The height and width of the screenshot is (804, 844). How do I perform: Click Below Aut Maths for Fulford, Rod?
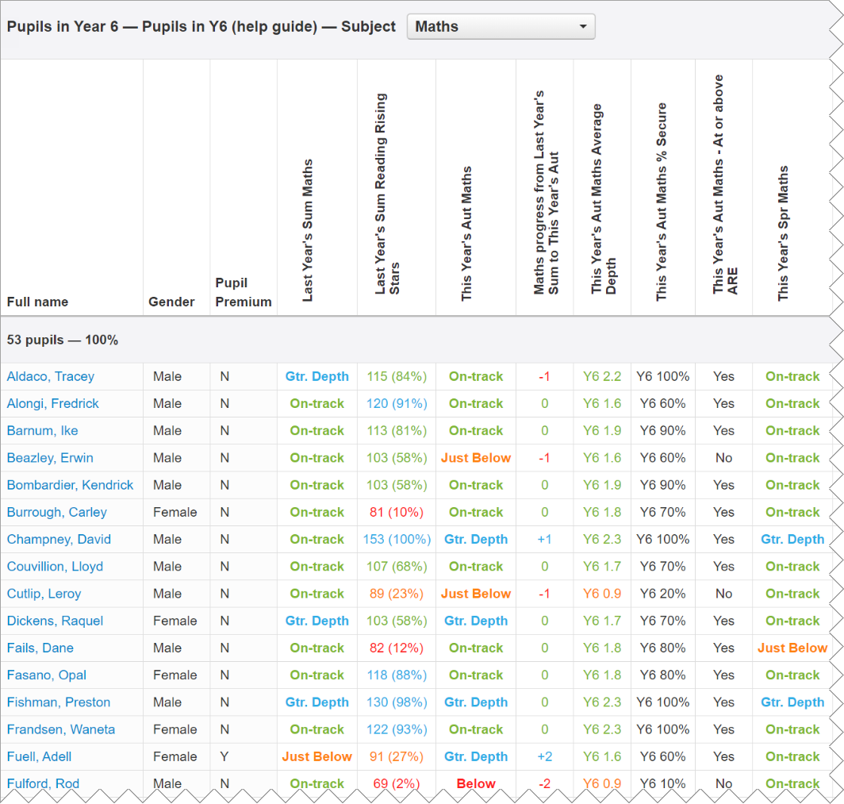click(x=476, y=783)
